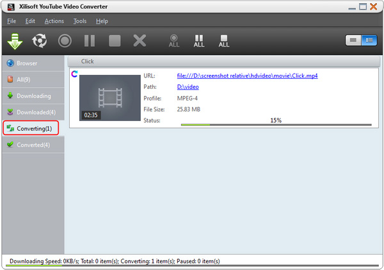Click the Stop square toolbar button
384x270 pixels.
click(x=115, y=41)
